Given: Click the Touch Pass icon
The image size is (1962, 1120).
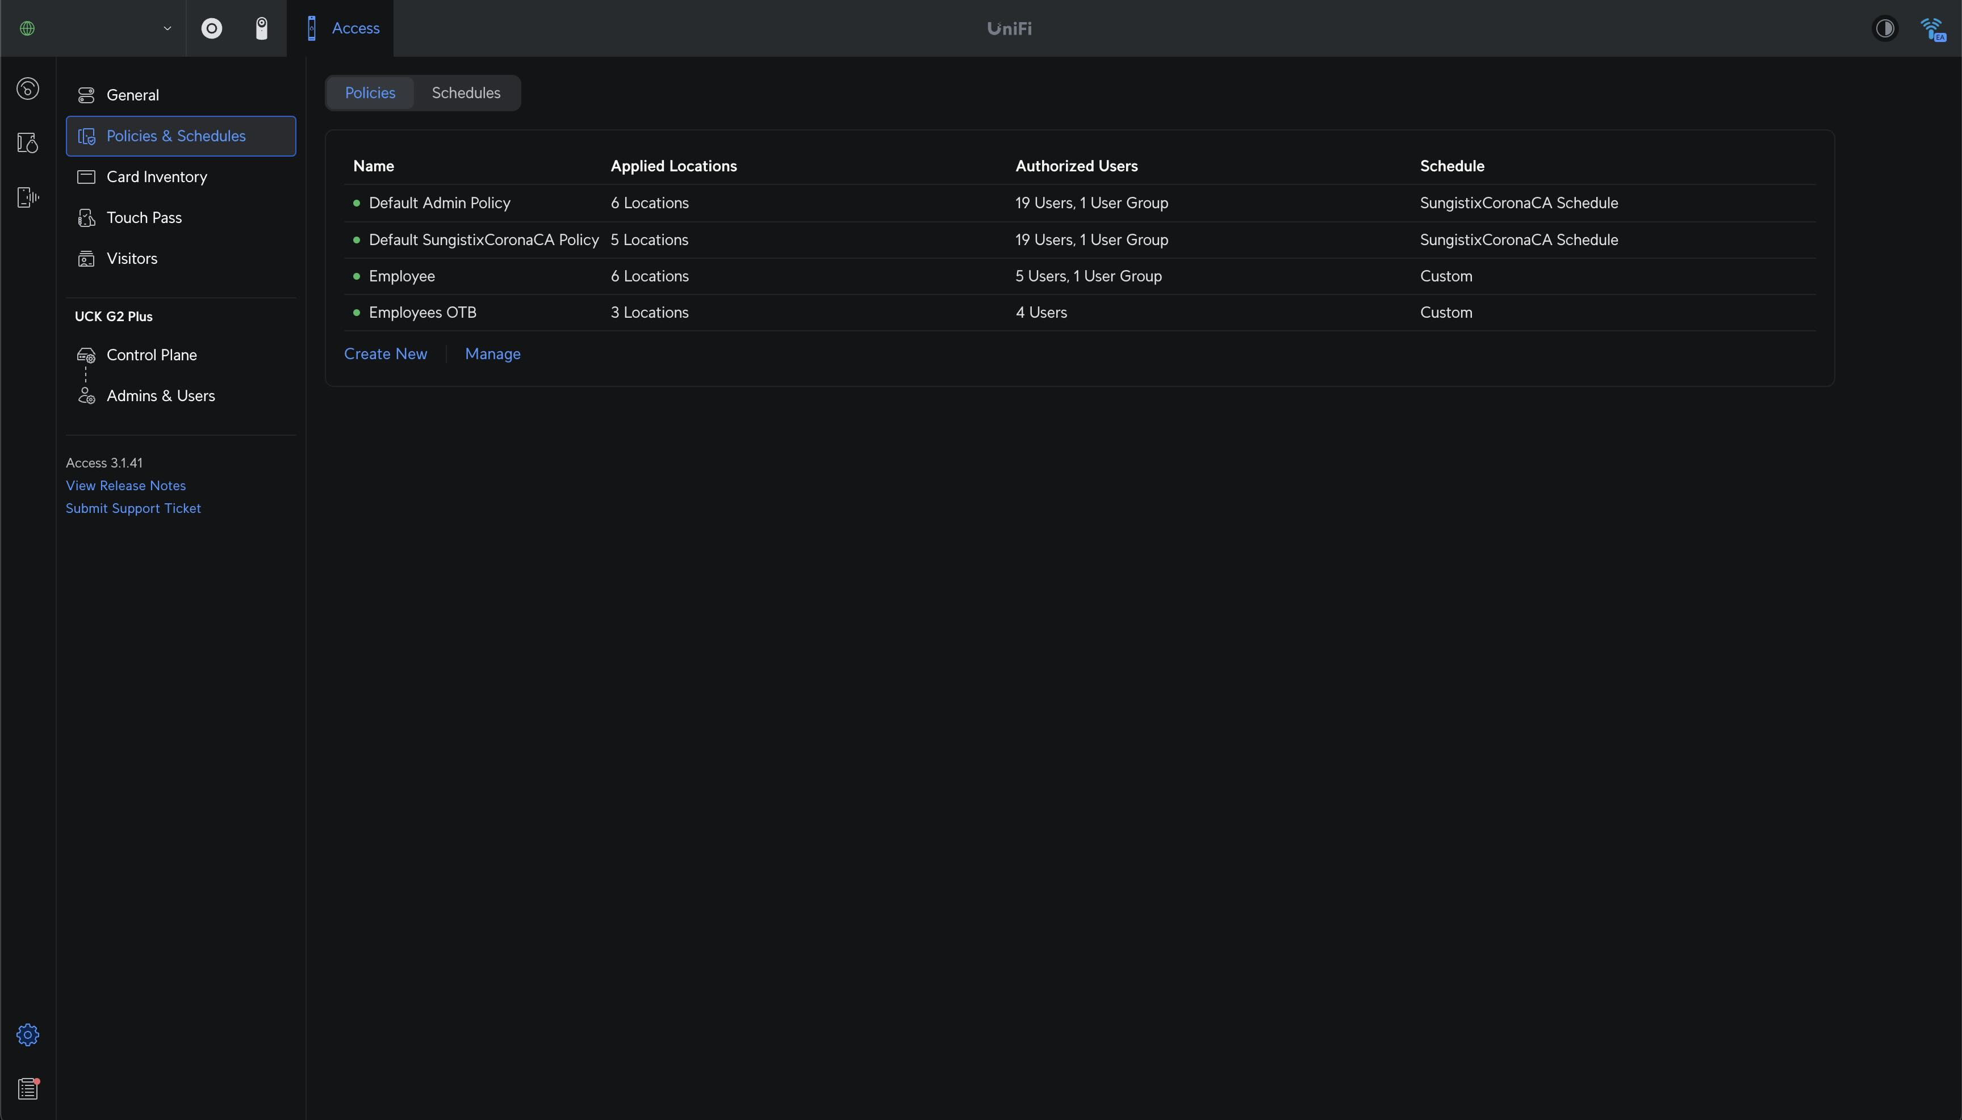Looking at the screenshot, I should click(86, 218).
